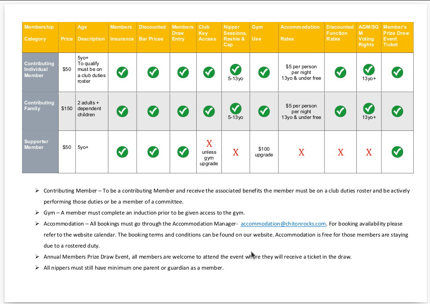The width and height of the screenshot is (430, 304).
Task: Click Members Insurance checkmark for Supporter Member
Action: 122,152
